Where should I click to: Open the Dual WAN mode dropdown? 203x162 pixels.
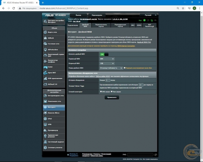point(111,68)
